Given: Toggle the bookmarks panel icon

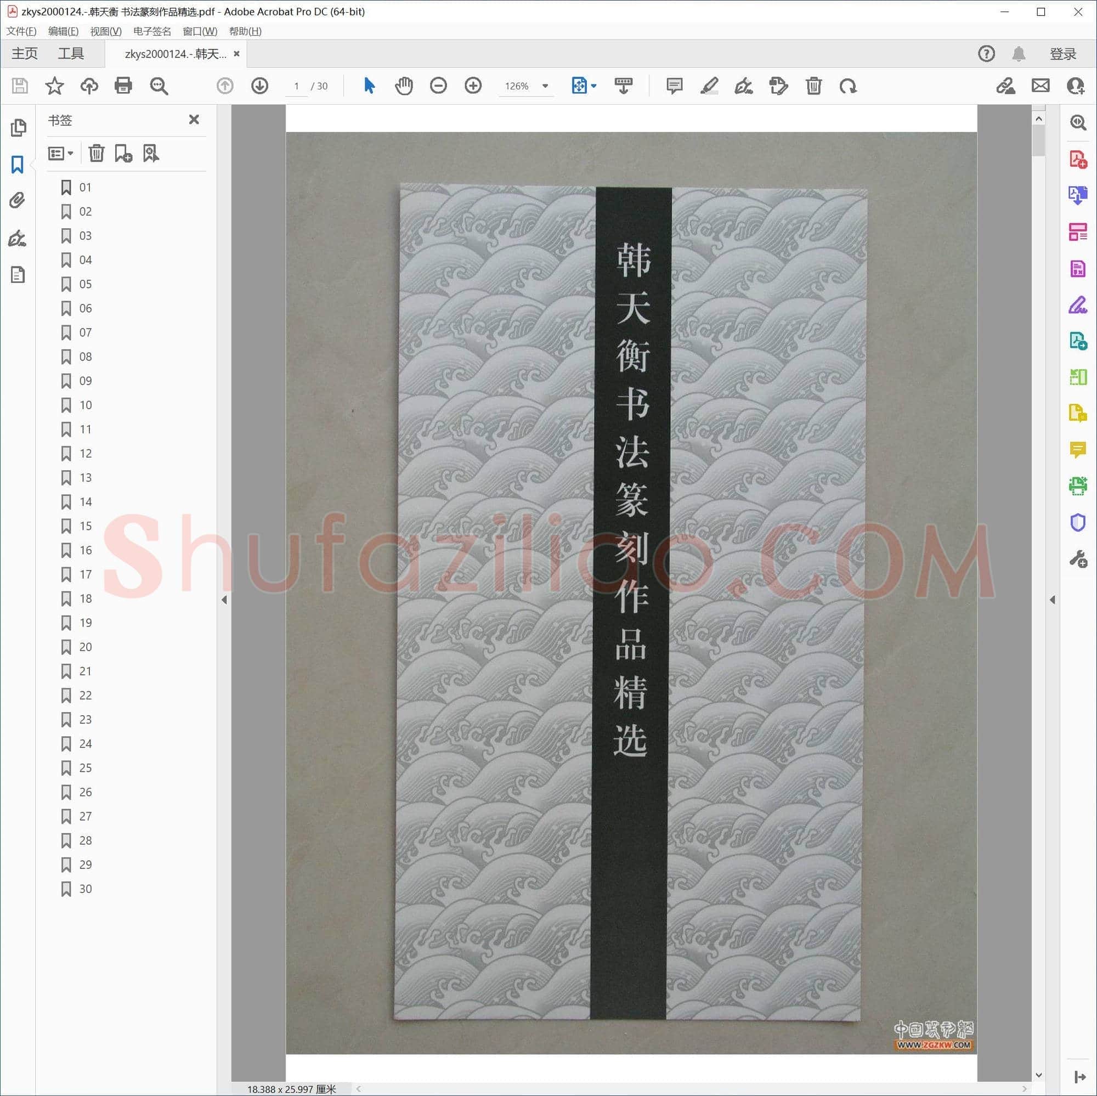Looking at the screenshot, I should 18,165.
